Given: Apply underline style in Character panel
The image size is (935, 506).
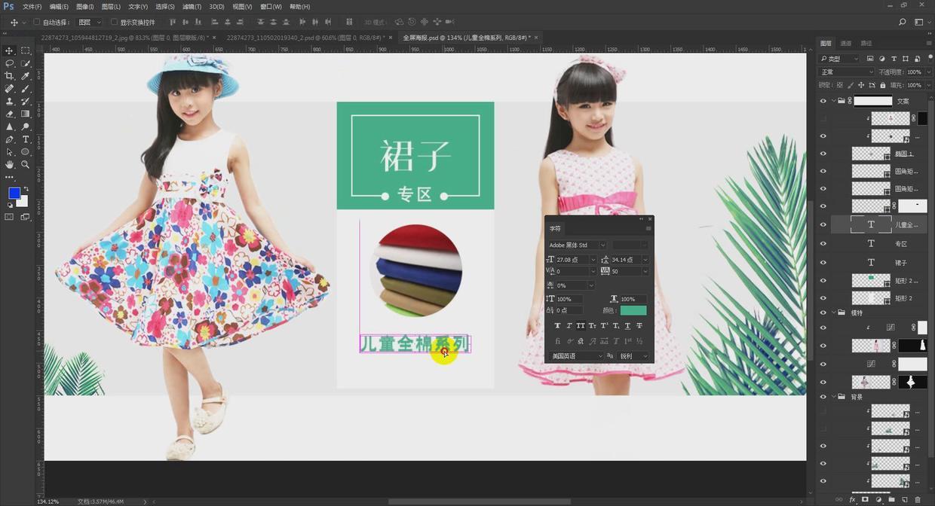Looking at the screenshot, I should (627, 325).
